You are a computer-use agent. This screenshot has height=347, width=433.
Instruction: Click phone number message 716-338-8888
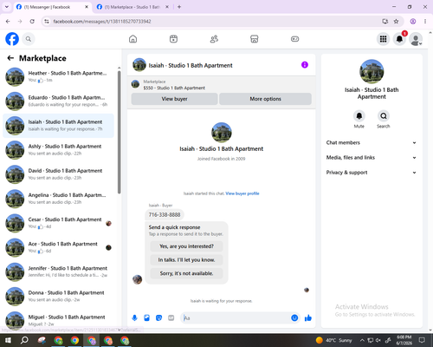(165, 214)
